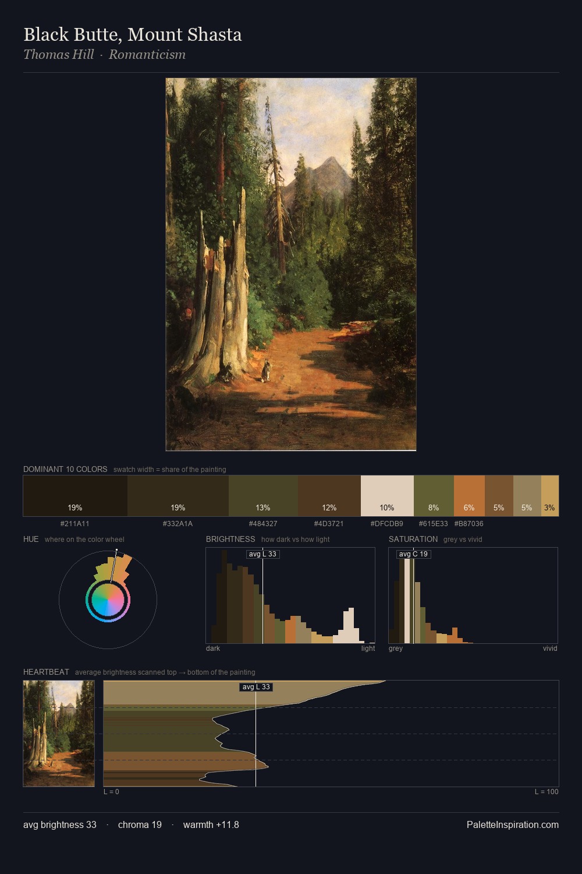Select the 10% cream swatch #DFCDB9

click(387, 496)
